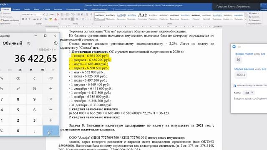Justify paragraph text
Viewport: 267px width, 150px height.
click(x=72, y=19)
